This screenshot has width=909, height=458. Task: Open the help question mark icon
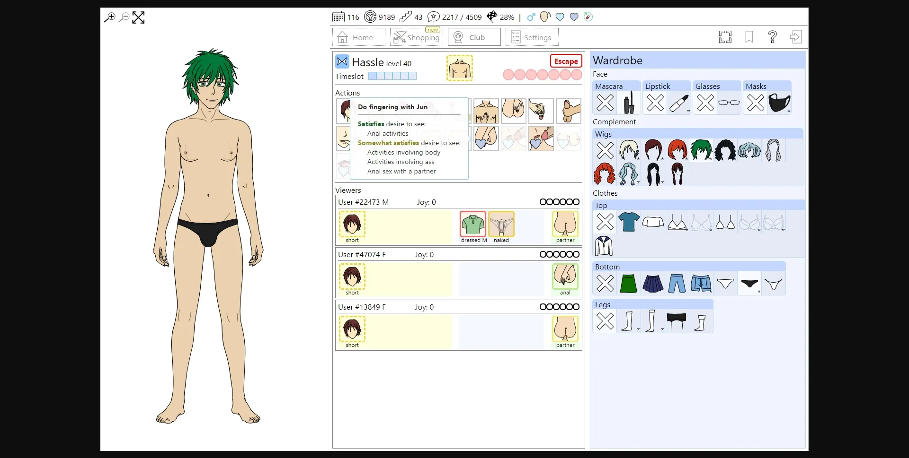tap(772, 37)
